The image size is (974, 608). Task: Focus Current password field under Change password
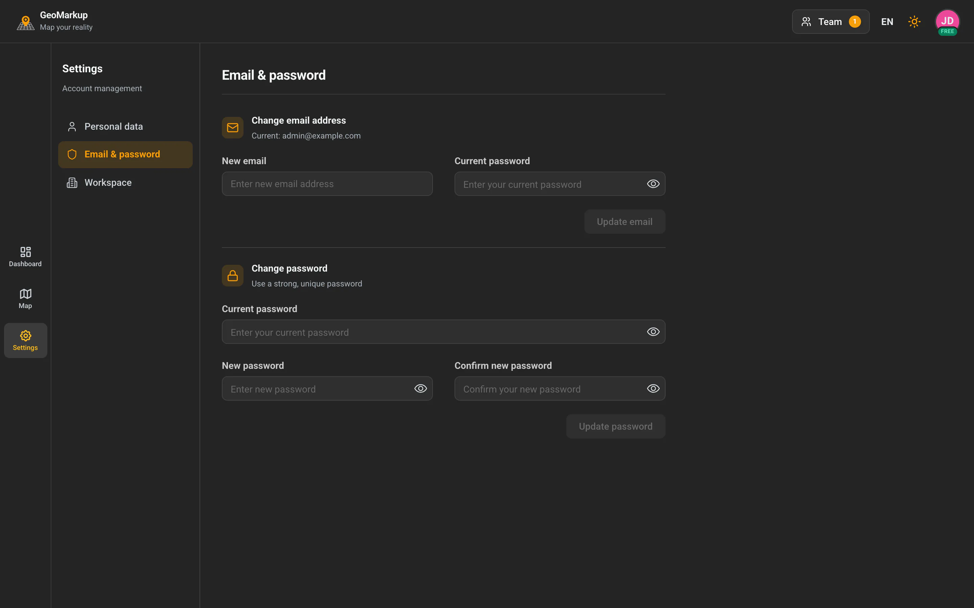pyautogui.click(x=443, y=332)
